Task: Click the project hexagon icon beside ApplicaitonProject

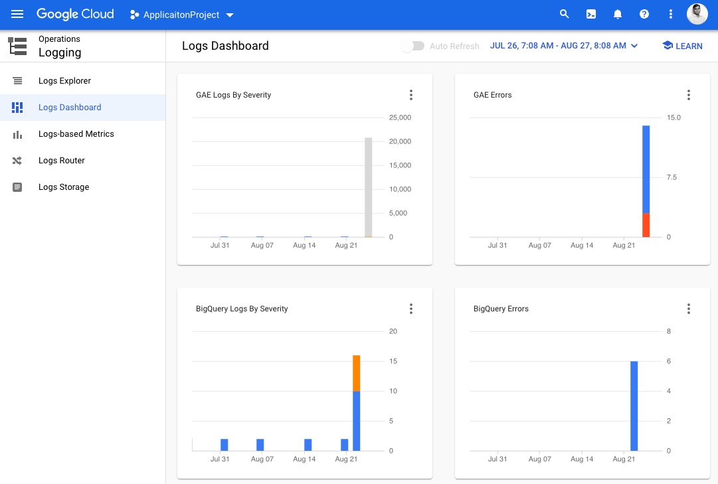Action: click(x=134, y=15)
